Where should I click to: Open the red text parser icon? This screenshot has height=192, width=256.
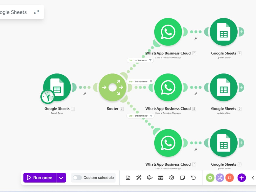click(x=230, y=178)
